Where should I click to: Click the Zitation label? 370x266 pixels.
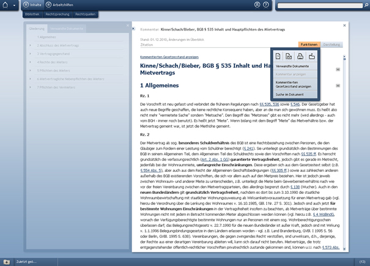pyautogui.click(x=147, y=45)
